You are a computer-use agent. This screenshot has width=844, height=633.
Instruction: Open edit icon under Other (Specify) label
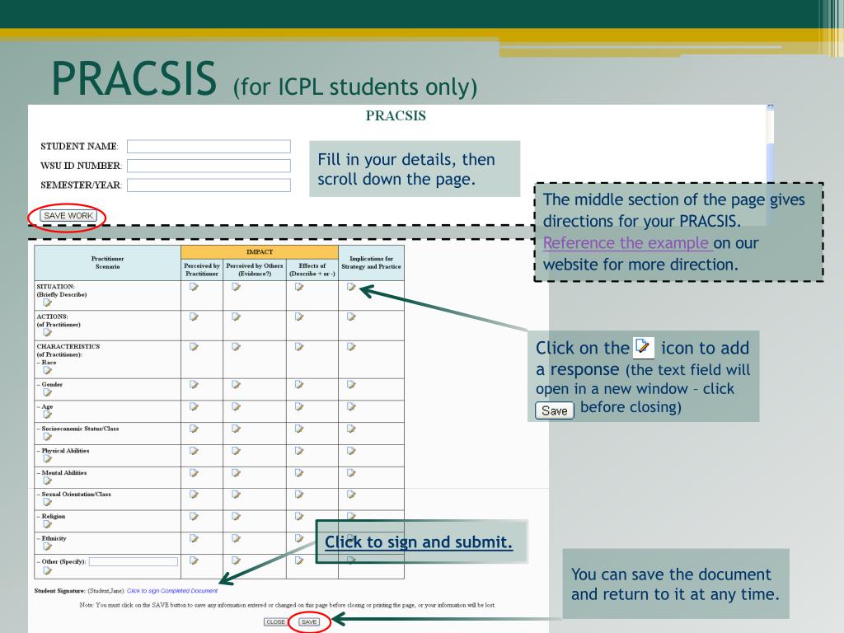47,570
